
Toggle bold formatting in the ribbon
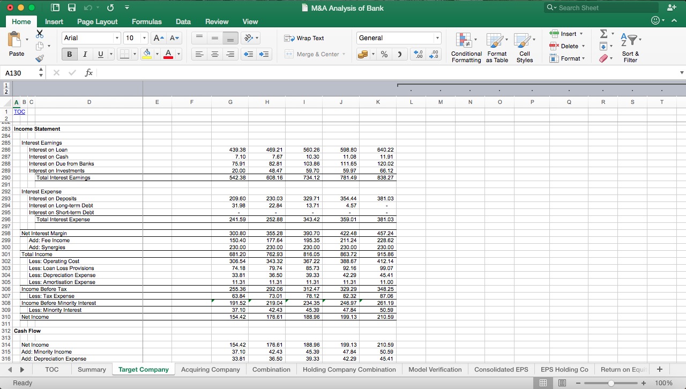(69, 54)
